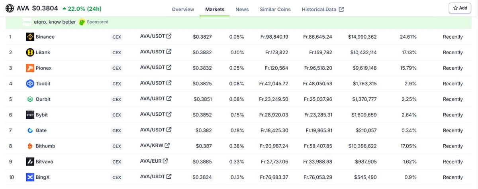The height and width of the screenshot is (189, 478).
Task: Click the Pionex exchange logo
Action: (30, 68)
